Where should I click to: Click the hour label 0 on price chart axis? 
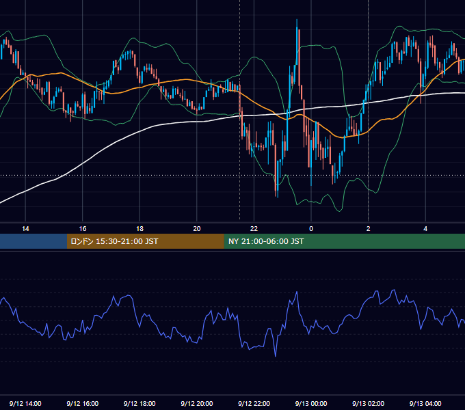tap(311, 229)
